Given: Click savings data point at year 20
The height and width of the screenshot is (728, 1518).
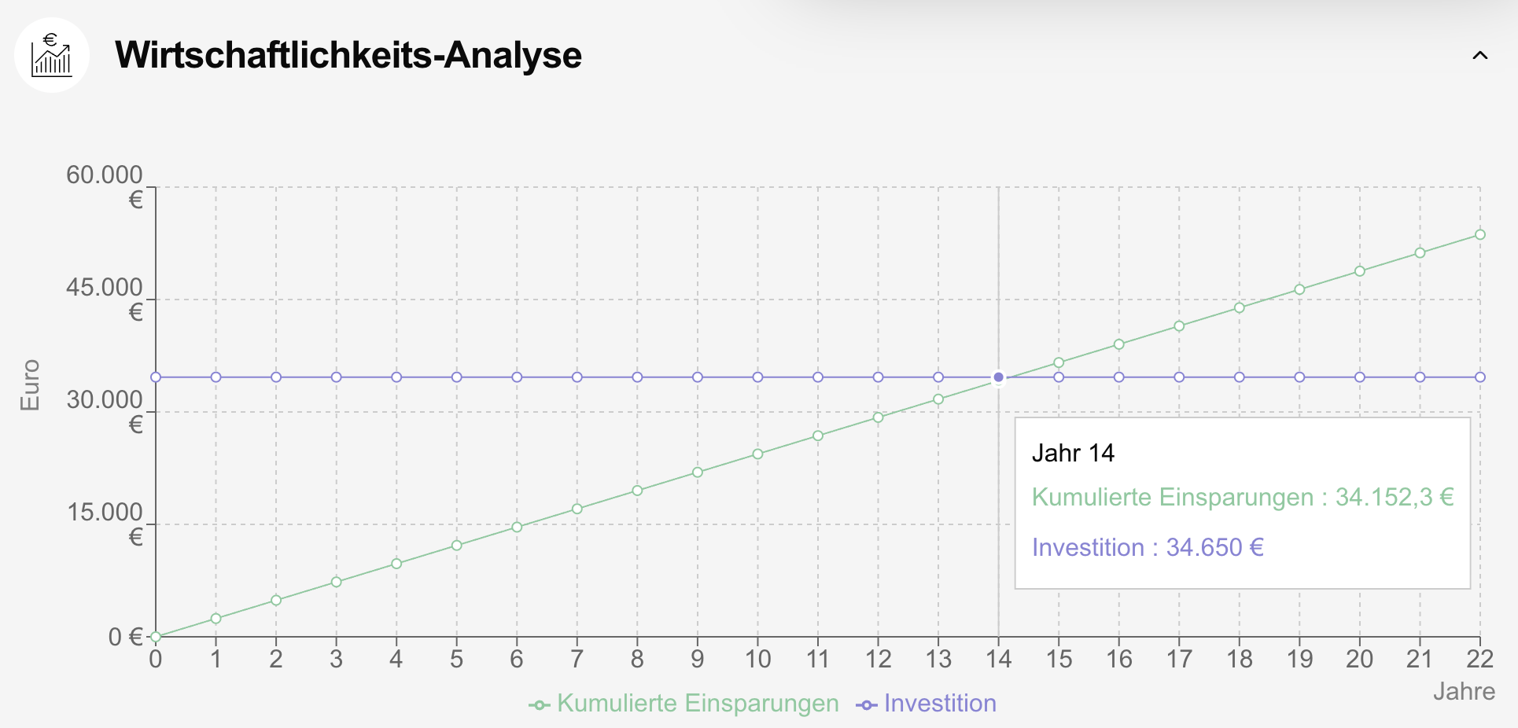Looking at the screenshot, I should pos(1360,271).
